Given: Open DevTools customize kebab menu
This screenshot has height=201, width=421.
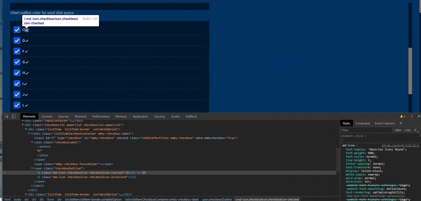Looking at the screenshot, I should click(412, 116).
